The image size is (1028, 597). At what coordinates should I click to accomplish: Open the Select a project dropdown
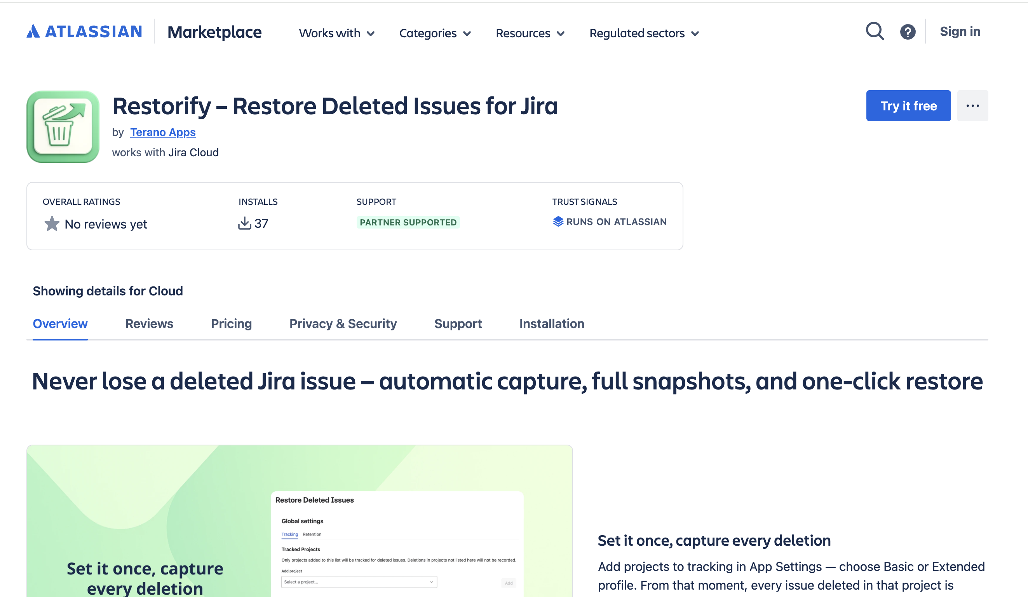point(359,582)
